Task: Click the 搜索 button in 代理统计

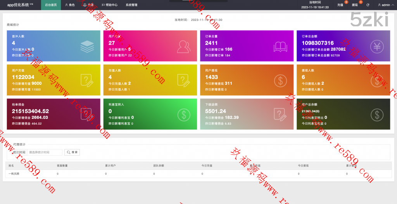Action: 72,152
